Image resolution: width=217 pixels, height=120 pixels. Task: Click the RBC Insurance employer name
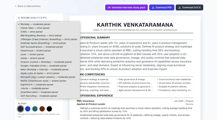coord(85,101)
